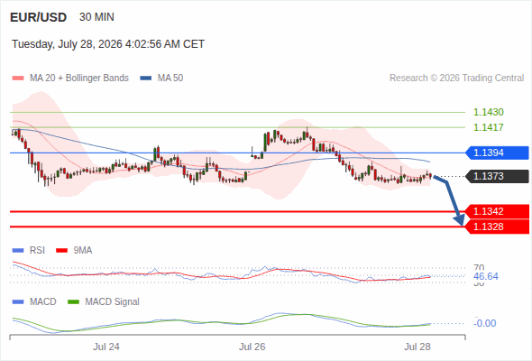Viewport: 532px width, 361px height.
Task: Select the 1.1342 red support tag
Action: (497, 211)
